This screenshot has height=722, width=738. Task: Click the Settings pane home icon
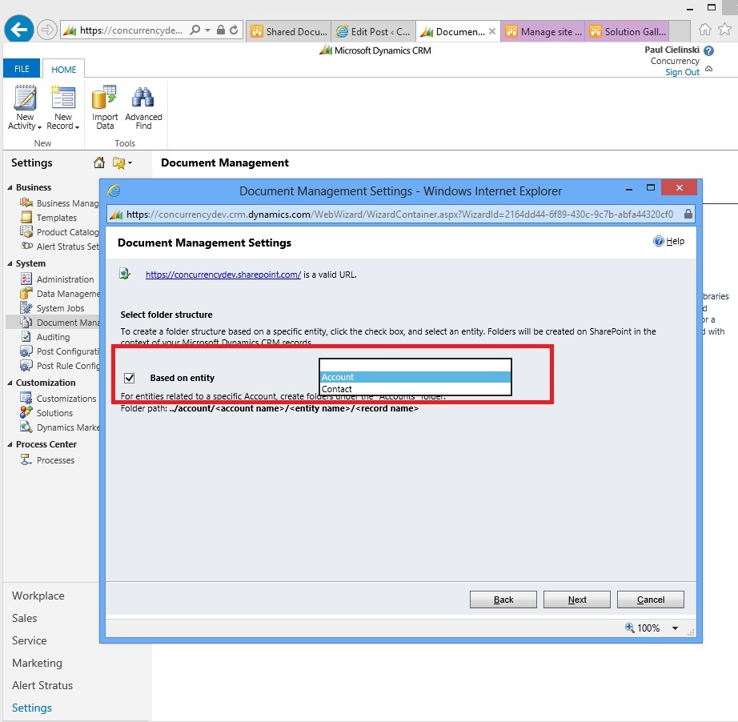coord(98,162)
